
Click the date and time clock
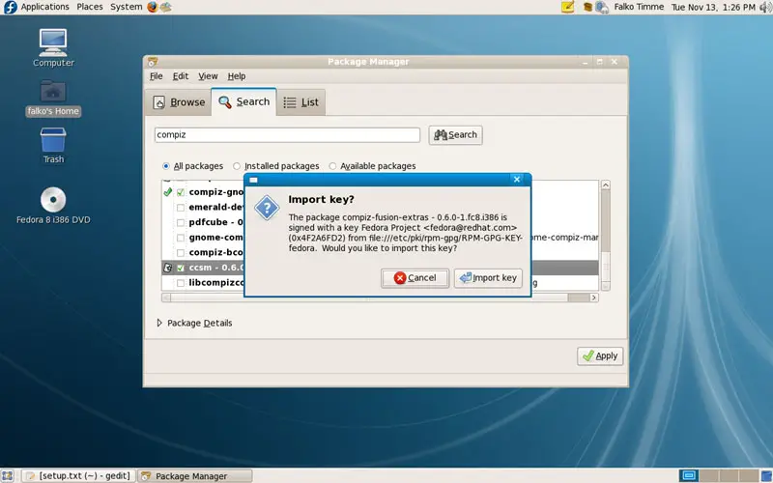(713, 7)
